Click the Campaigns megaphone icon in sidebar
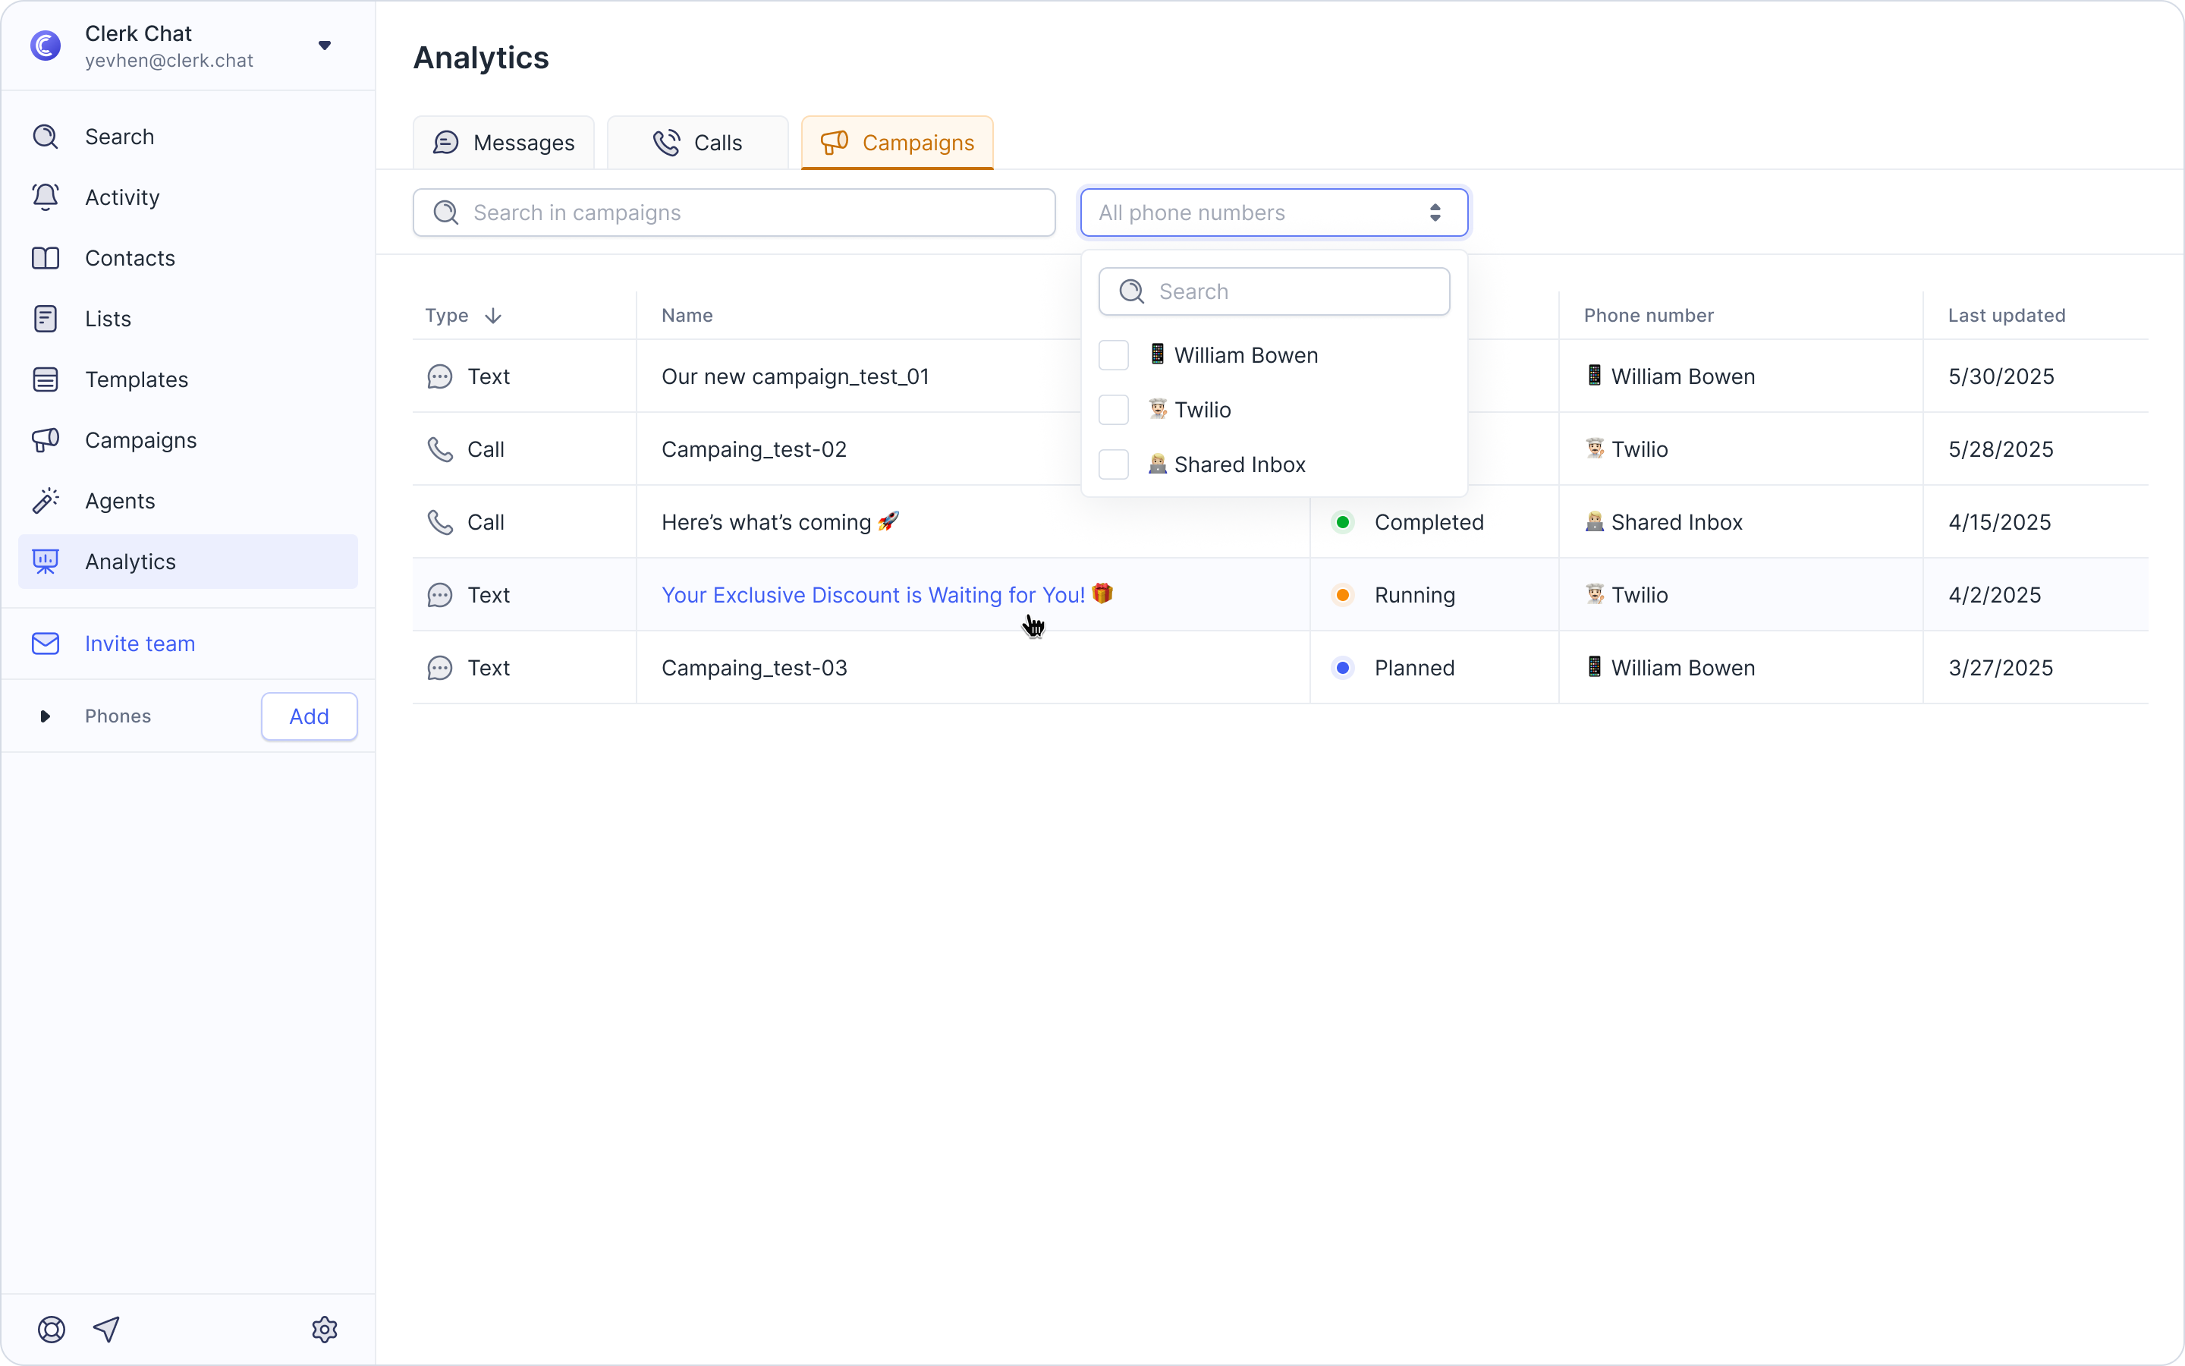The width and height of the screenshot is (2185, 1366). point(46,440)
